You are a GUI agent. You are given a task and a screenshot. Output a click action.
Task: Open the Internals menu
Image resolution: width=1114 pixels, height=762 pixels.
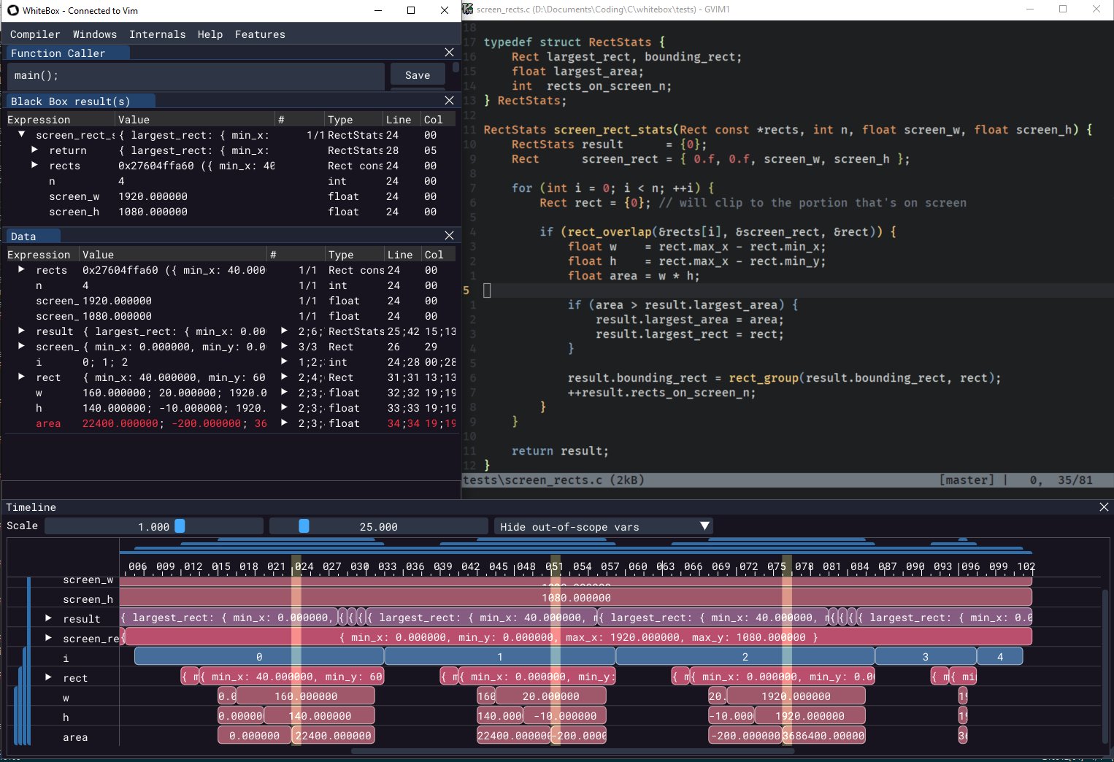158,34
